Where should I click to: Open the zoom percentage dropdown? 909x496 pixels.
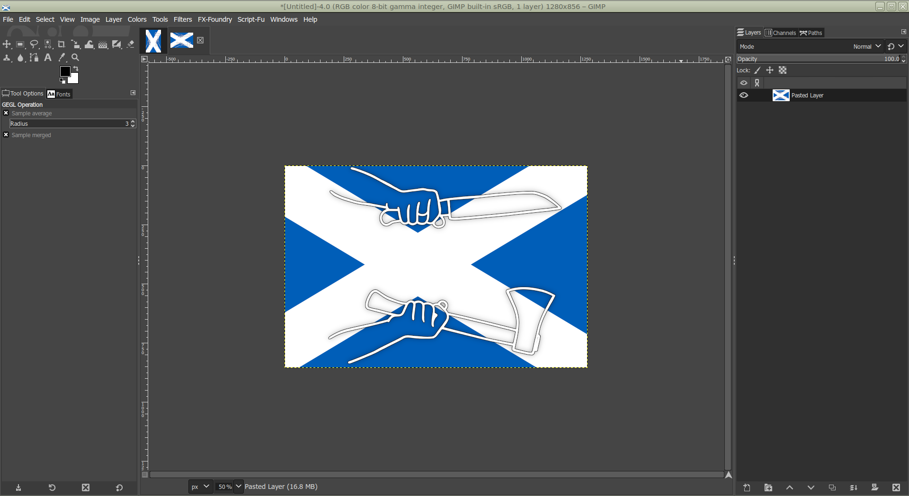coord(238,487)
